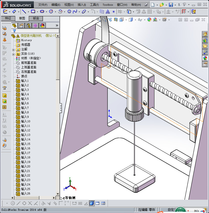The width and height of the screenshot is (209, 213).
Task: Select the Ellipse sketch tool
Action: point(84,12)
